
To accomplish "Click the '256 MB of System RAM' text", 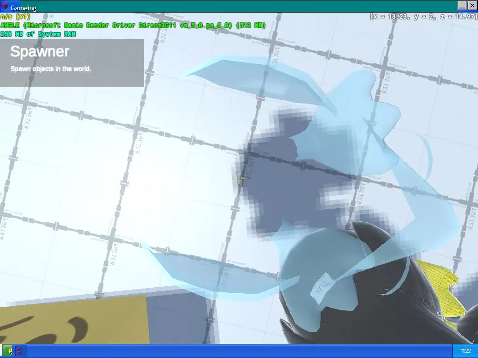I will coord(38,34).
